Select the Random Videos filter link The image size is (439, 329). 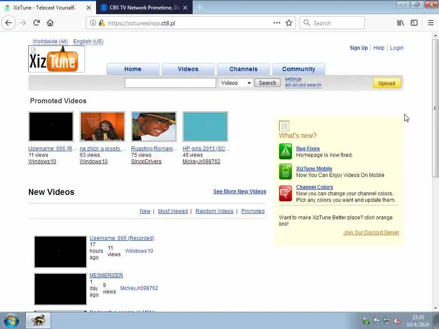point(214,211)
